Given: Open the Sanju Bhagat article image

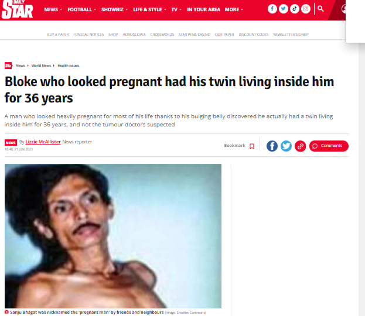Looking at the screenshot, I should 113,236.
